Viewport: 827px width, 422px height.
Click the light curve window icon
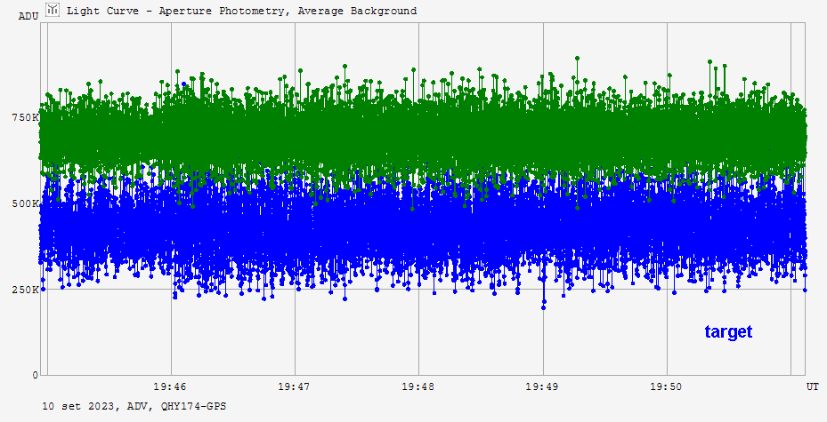[x=53, y=10]
